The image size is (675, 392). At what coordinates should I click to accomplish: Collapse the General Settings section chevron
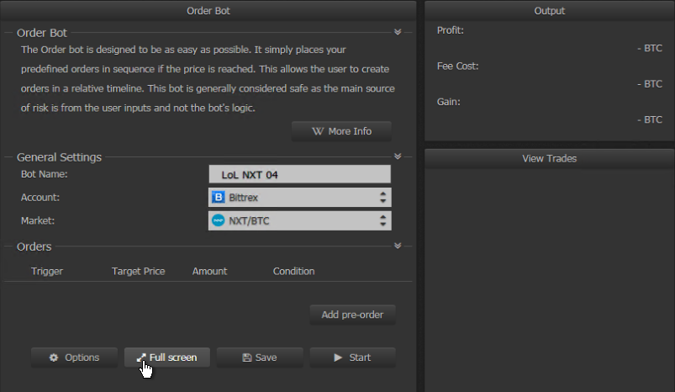click(x=398, y=156)
